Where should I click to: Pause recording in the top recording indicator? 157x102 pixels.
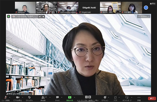click(x=40, y=17)
